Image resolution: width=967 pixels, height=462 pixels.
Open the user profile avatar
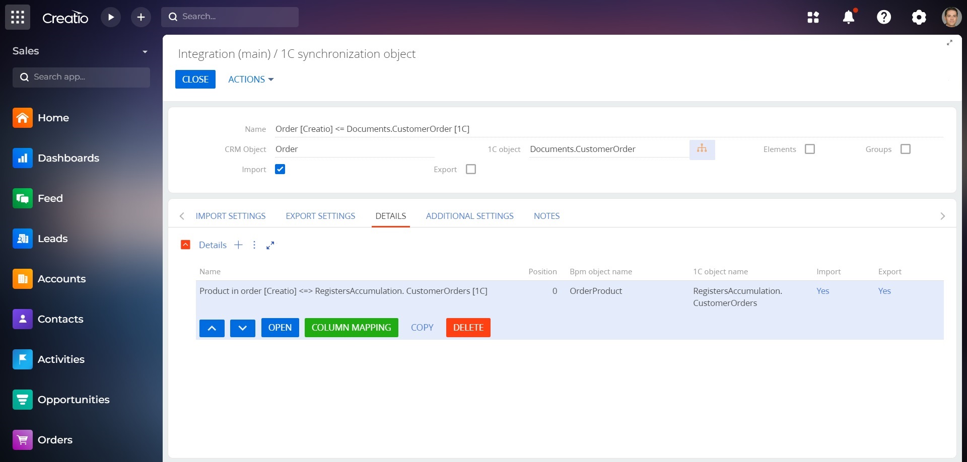pyautogui.click(x=951, y=17)
